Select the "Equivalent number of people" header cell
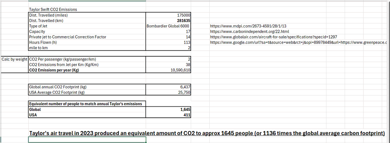Image resolution: width=390 pixels, height=143 pixels. [87, 104]
